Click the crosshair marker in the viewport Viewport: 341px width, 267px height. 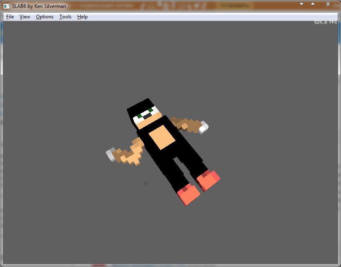click(x=145, y=184)
